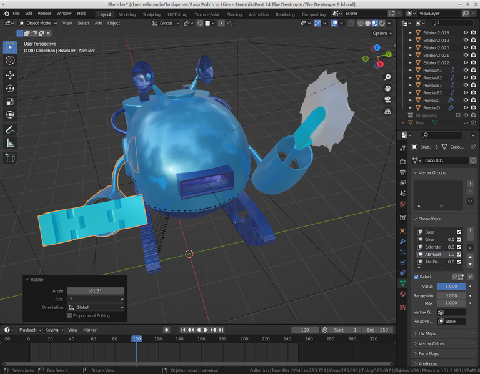This screenshot has width=480, height=374.
Task: Play the animation forward
Action: coord(206,330)
